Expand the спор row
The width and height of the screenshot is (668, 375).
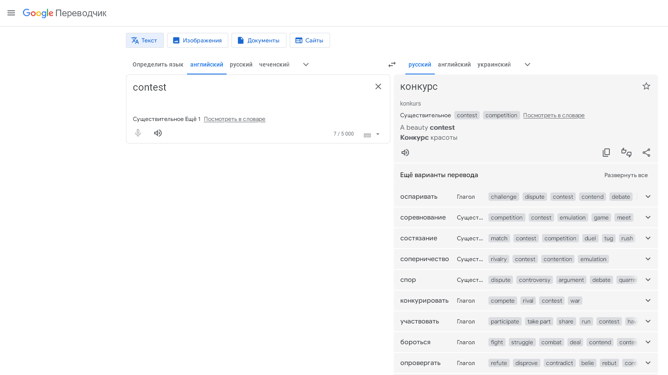(648, 280)
